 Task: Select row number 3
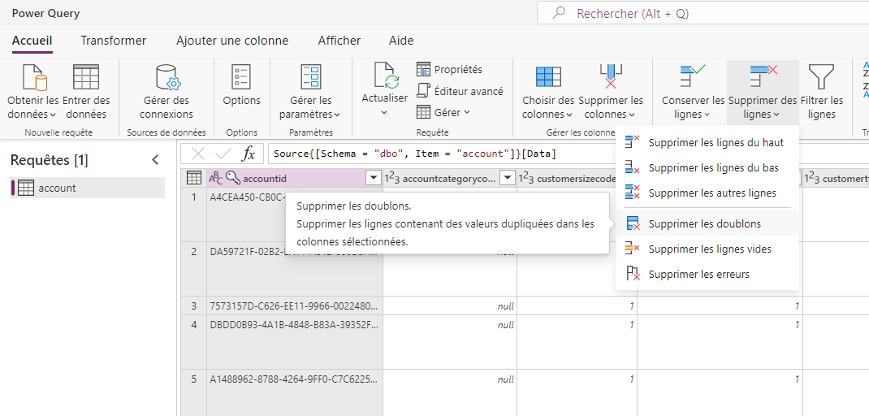[193, 305]
